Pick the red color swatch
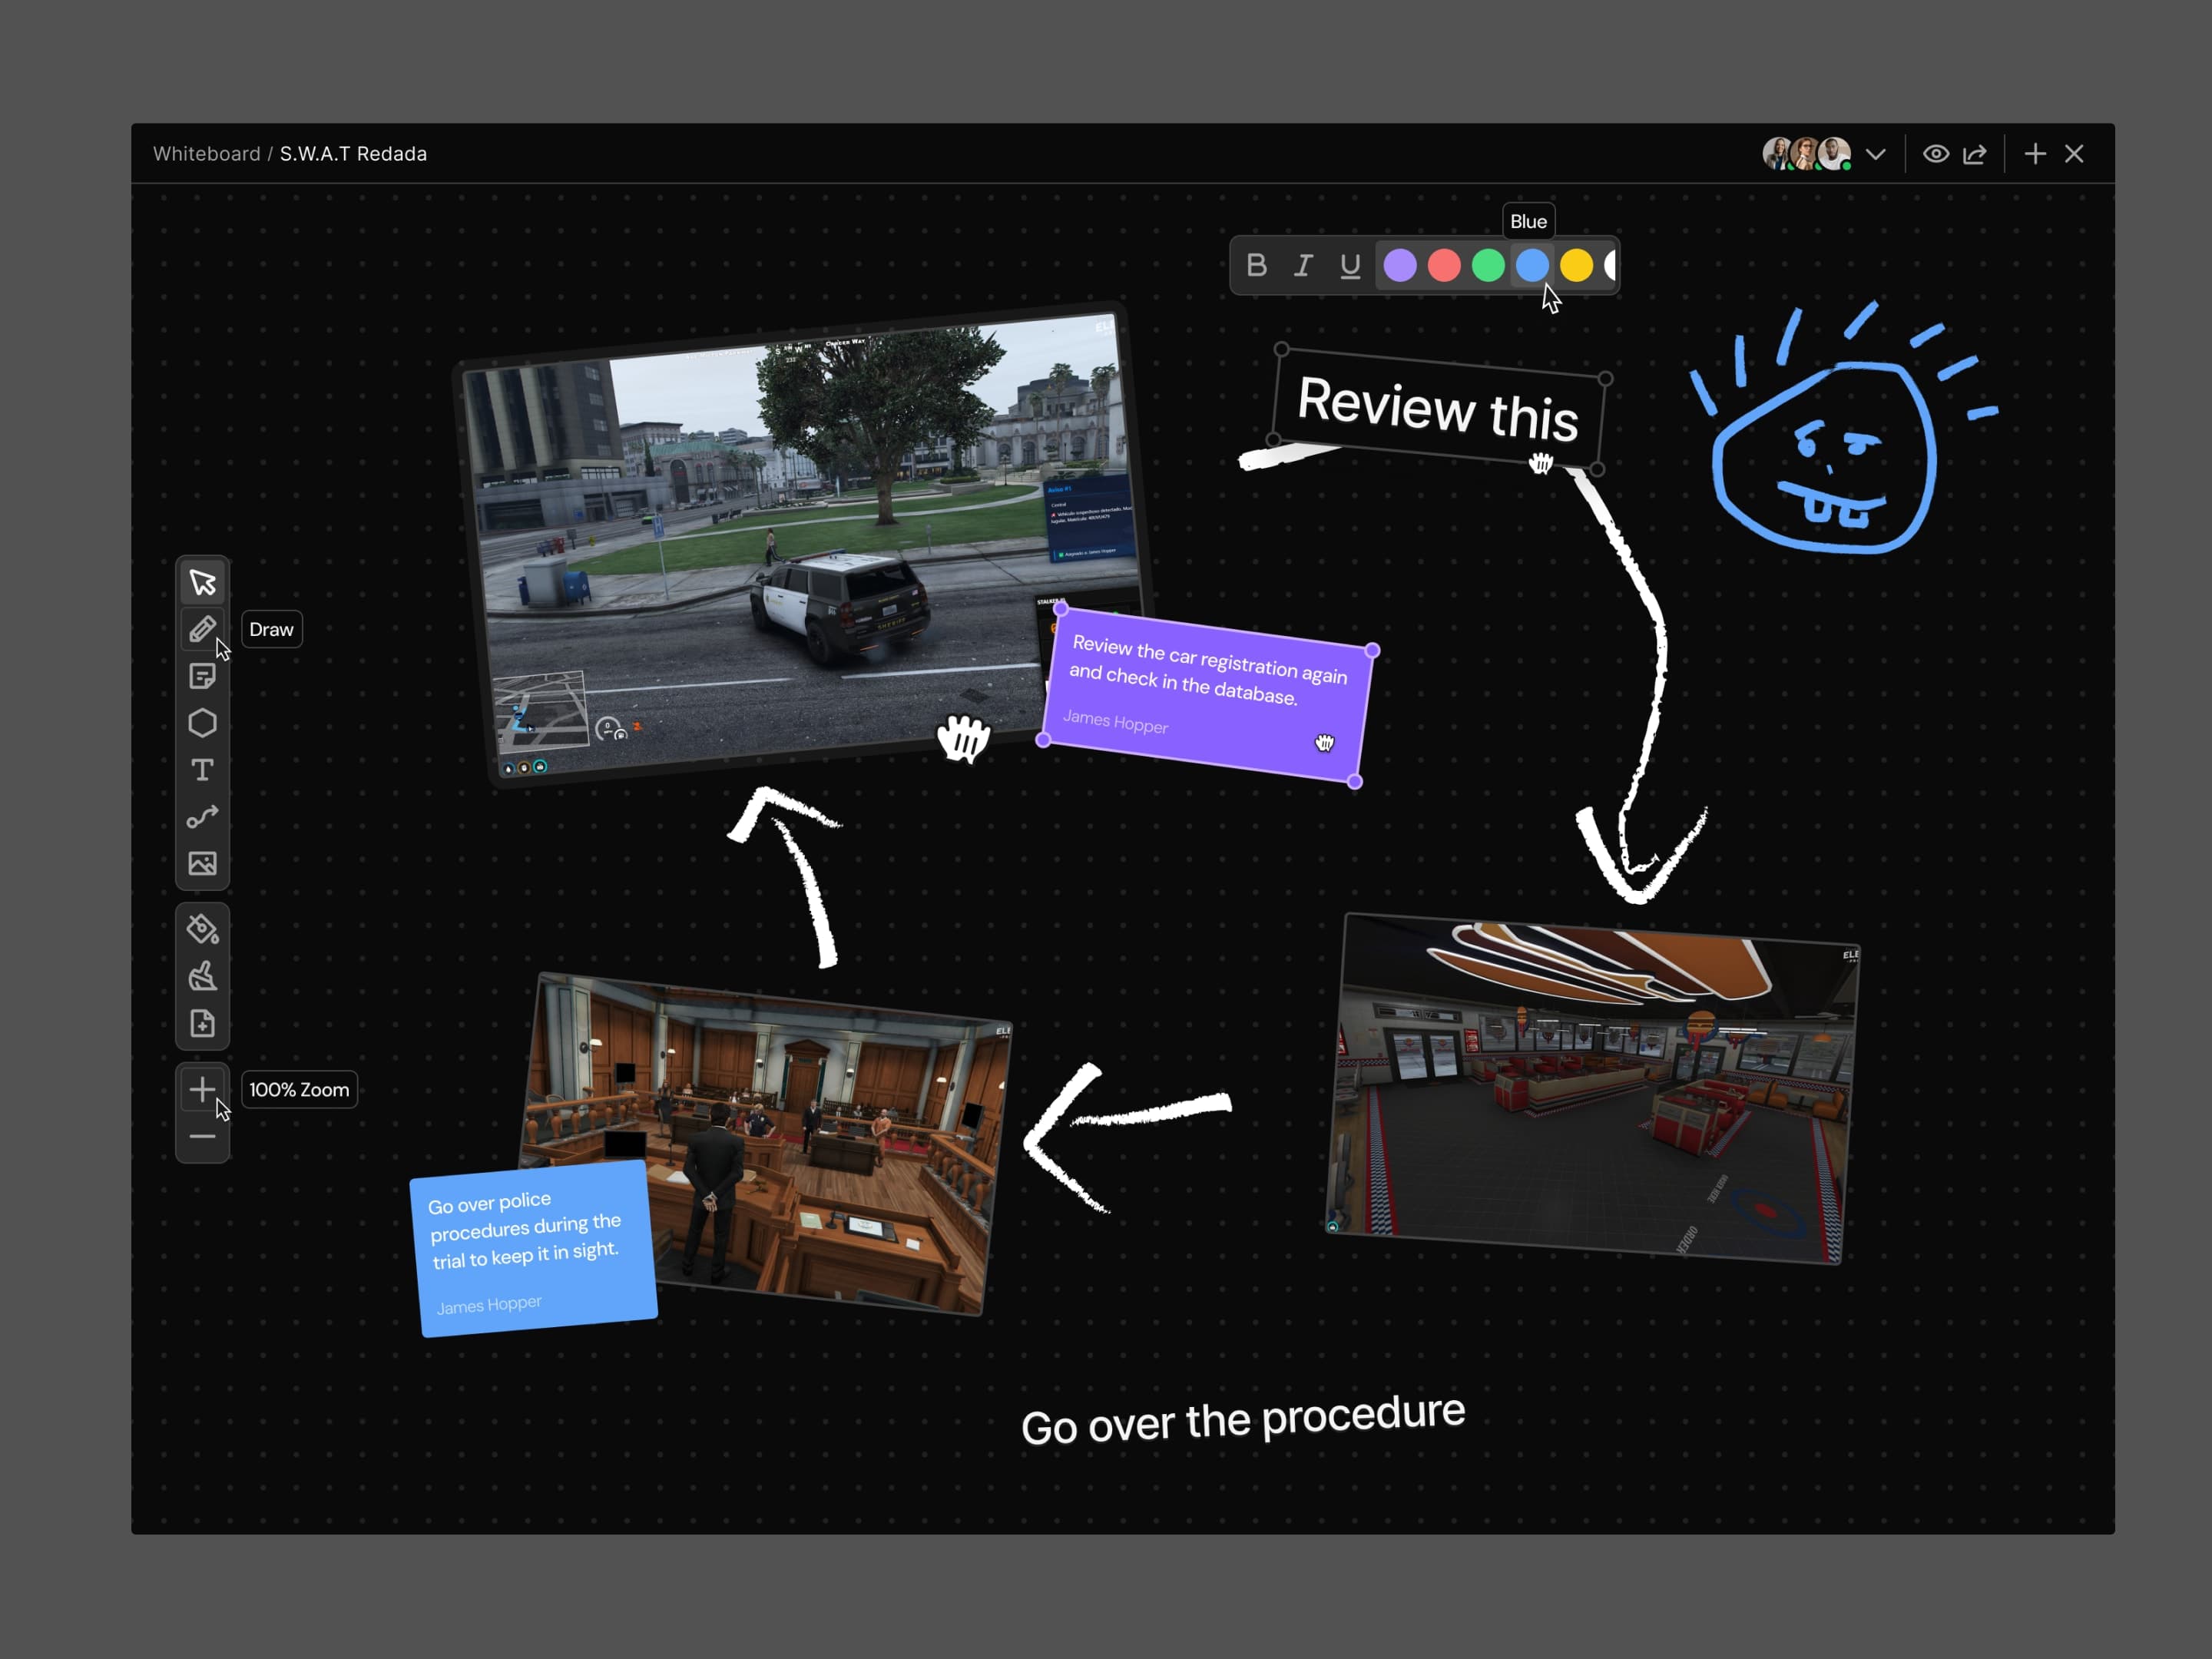2212x1659 pixels. click(x=1444, y=265)
